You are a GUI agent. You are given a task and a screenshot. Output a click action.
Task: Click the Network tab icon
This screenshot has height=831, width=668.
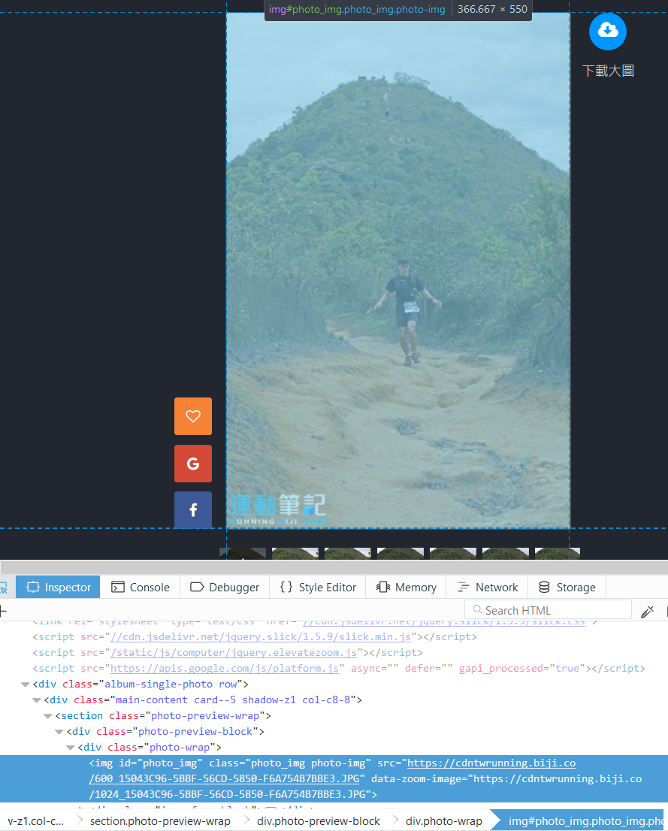pyautogui.click(x=464, y=588)
